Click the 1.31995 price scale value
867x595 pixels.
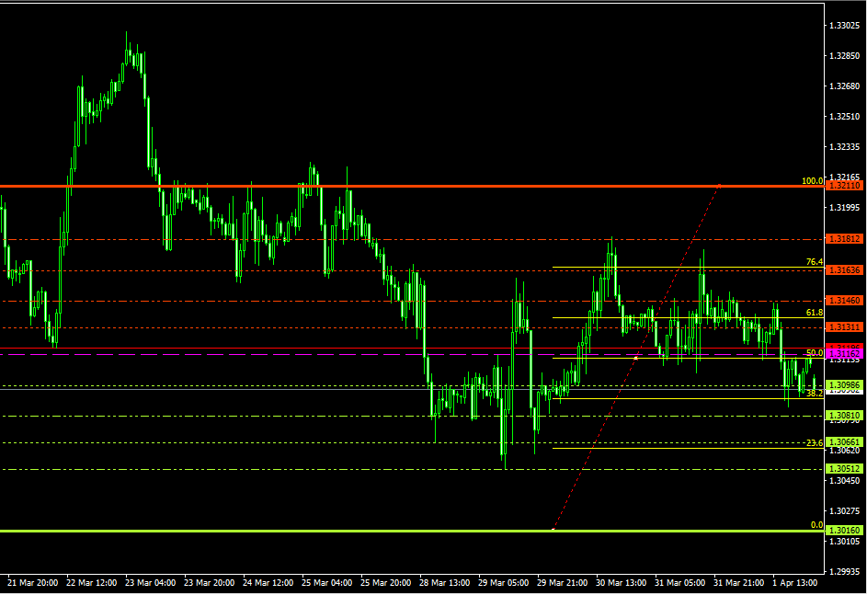tap(845, 207)
